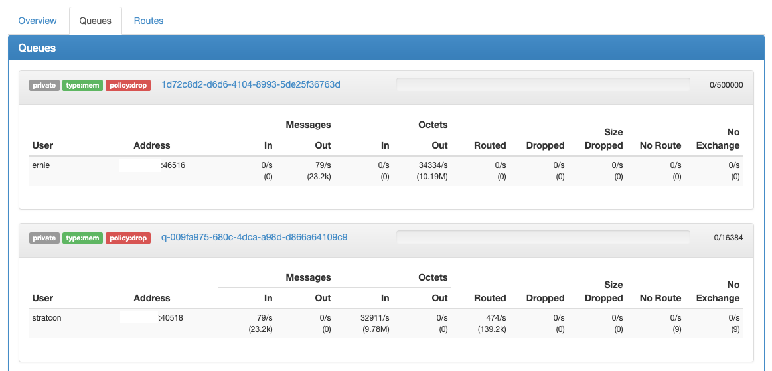Click the private badge on the q-009fa975 queue

tap(44, 238)
